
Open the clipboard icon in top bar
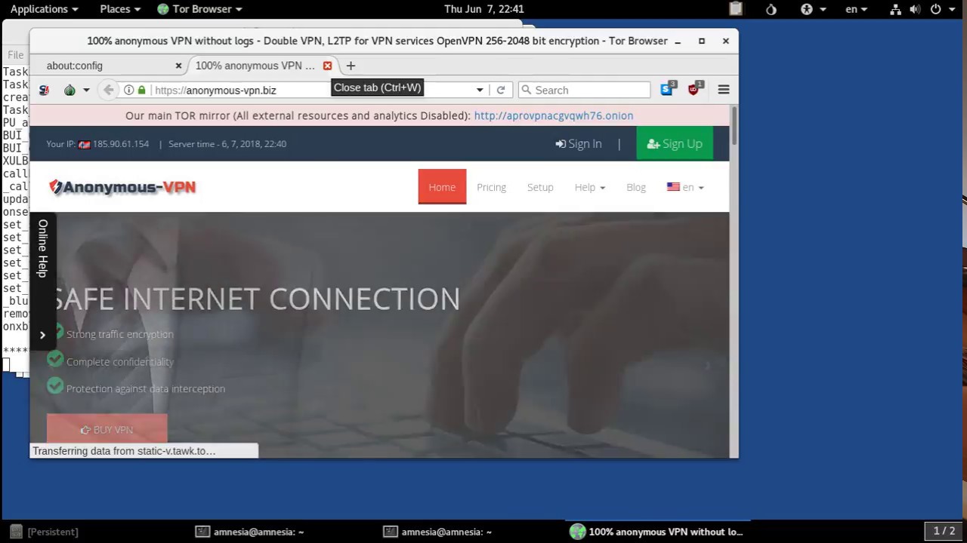(x=736, y=9)
